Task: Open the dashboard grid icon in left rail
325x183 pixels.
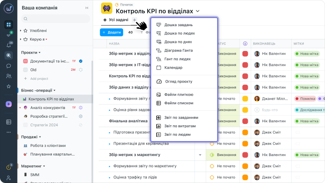Action: tap(9, 24)
